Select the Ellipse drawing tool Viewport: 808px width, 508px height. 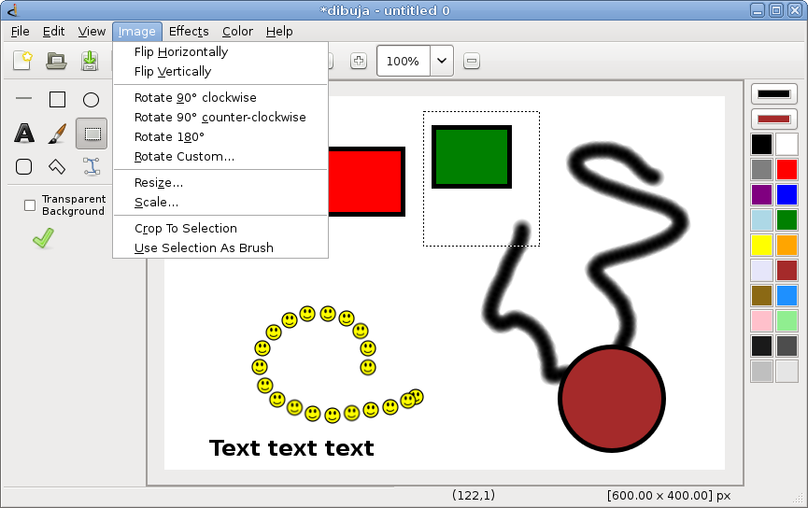[x=92, y=99]
